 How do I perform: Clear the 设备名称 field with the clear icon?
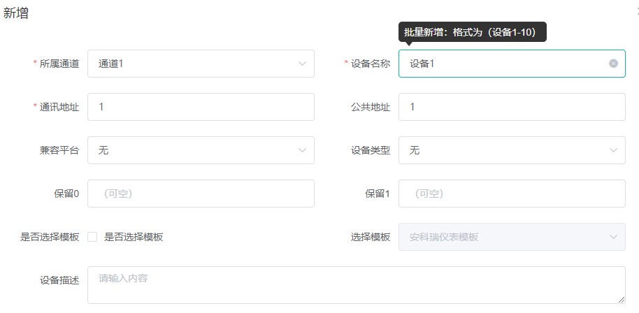tap(613, 64)
